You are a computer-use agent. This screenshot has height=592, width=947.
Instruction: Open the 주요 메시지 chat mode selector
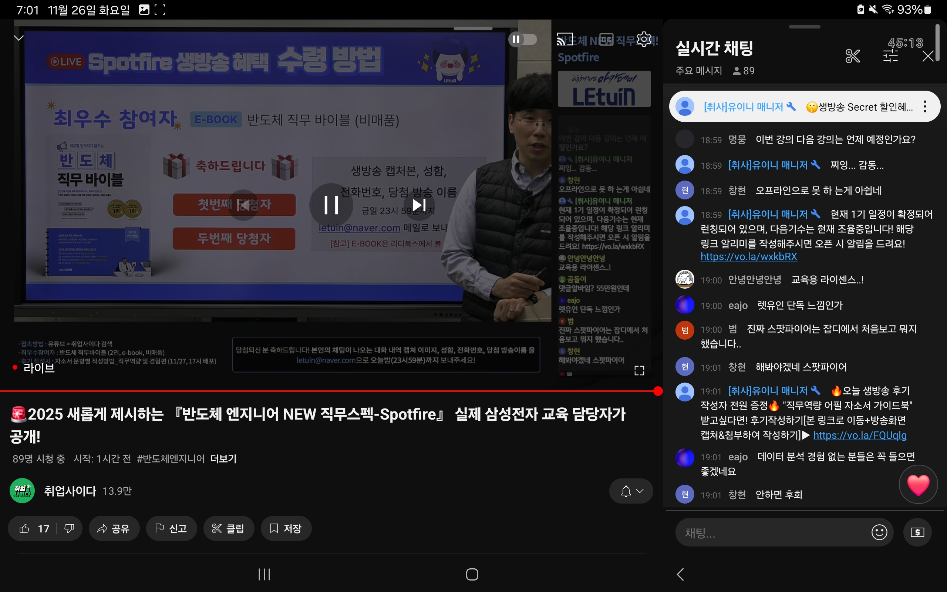698,71
